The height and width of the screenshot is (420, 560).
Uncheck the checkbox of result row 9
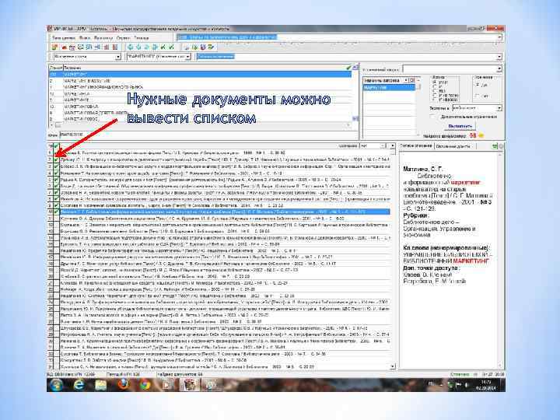(x=56, y=205)
